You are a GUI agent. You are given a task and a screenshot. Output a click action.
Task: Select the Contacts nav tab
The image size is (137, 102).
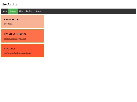[13, 11]
